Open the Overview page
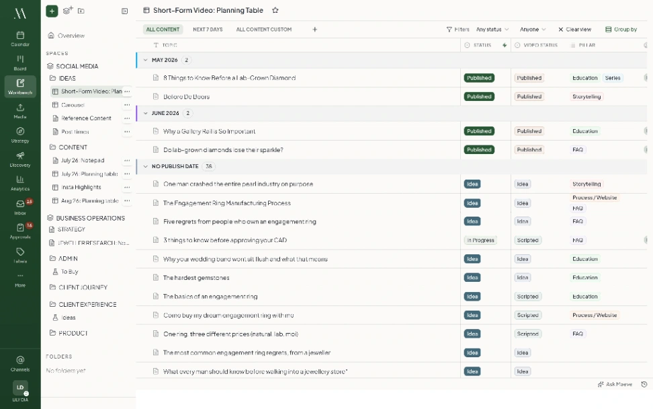 click(67, 36)
